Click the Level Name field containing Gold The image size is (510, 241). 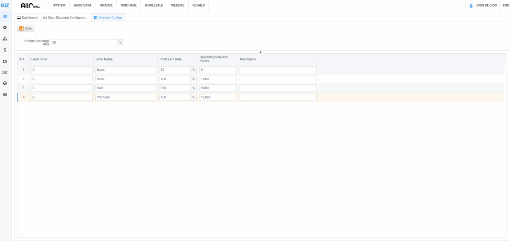[126, 88]
